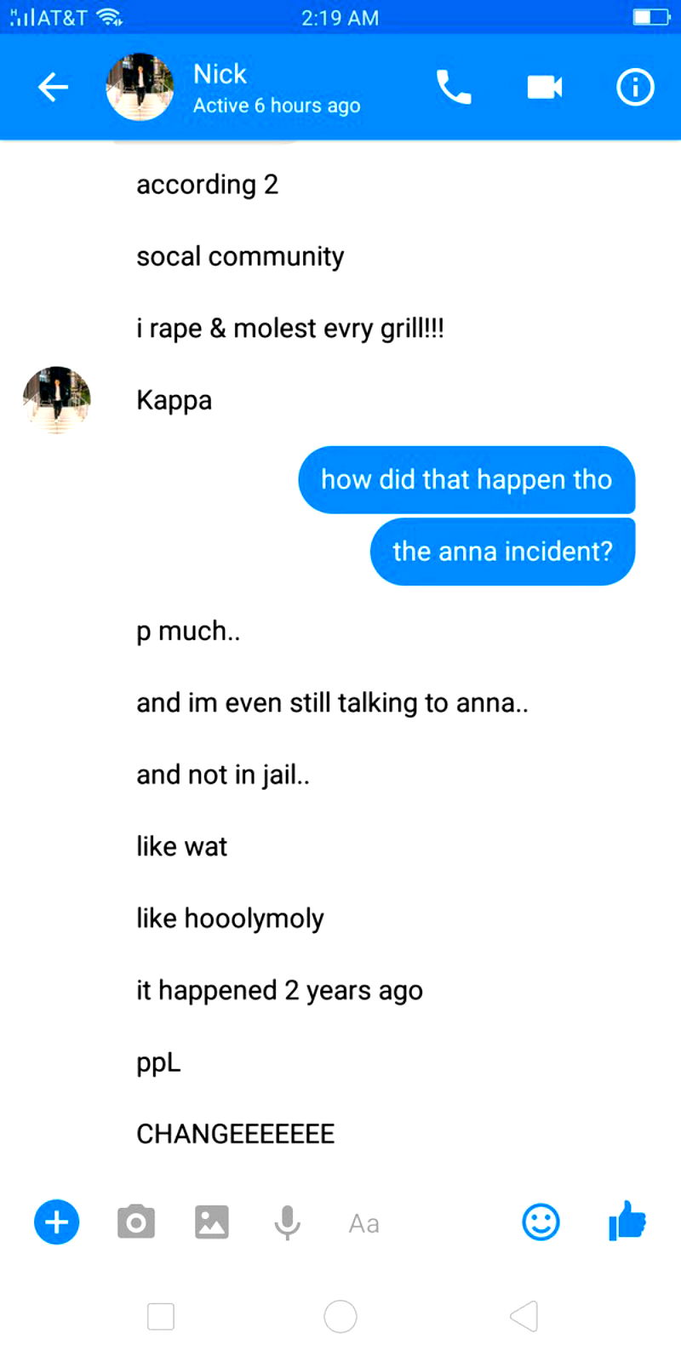The height and width of the screenshot is (1362, 681).
Task: Tap the back arrow in header
Action: [53, 87]
